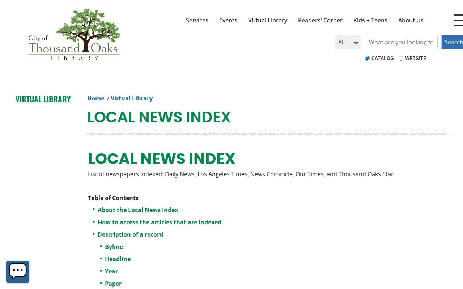Select the CATALOG radio button
Viewport: 463px width, 289px height.
tap(367, 58)
